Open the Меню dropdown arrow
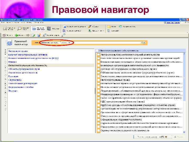 (12, 35)
